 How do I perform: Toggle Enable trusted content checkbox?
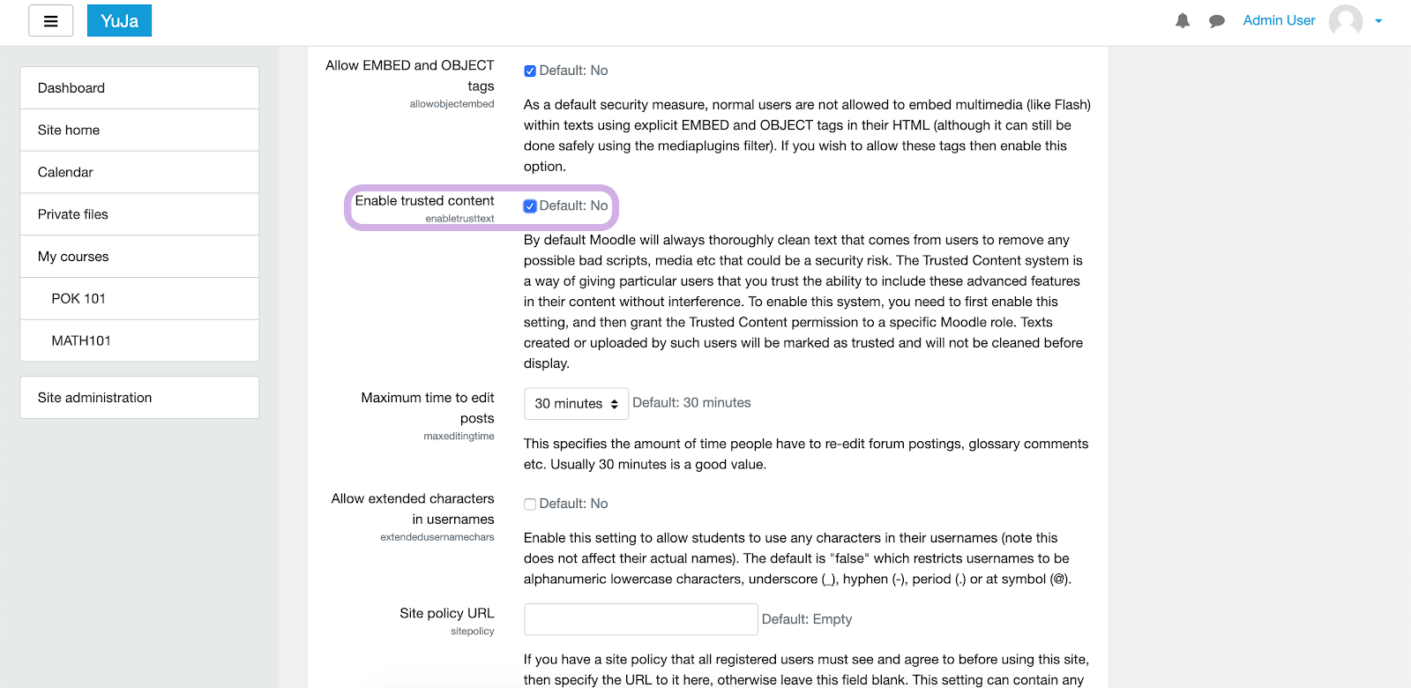[530, 206]
